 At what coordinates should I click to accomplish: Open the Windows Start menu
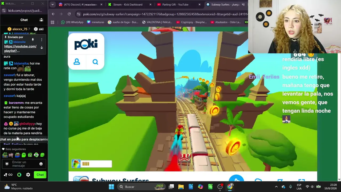[x=111, y=187]
